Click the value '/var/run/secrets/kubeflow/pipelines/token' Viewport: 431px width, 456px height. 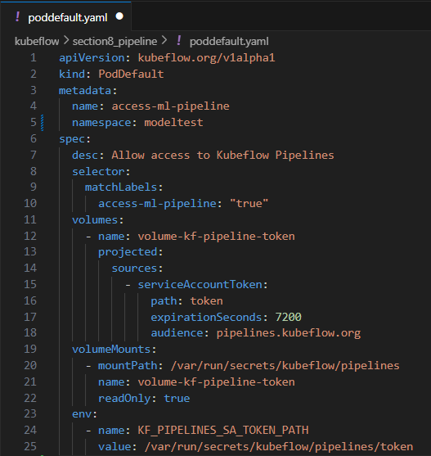point(279,447)
